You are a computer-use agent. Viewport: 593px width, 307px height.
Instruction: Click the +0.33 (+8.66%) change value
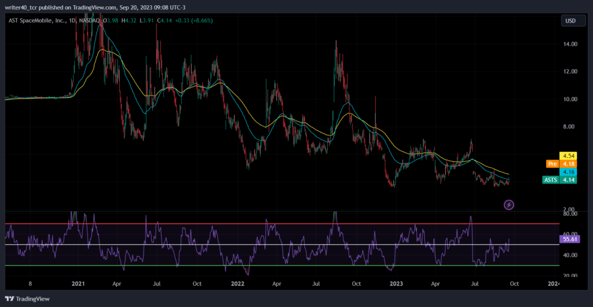click(x=193, y=20)
